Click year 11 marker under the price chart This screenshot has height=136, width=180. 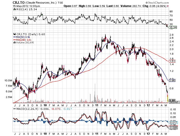(x=97, y=105)
